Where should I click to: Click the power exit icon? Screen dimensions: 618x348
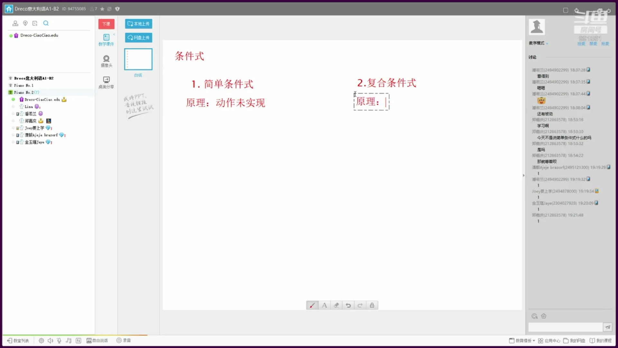(x=609, y=11)
